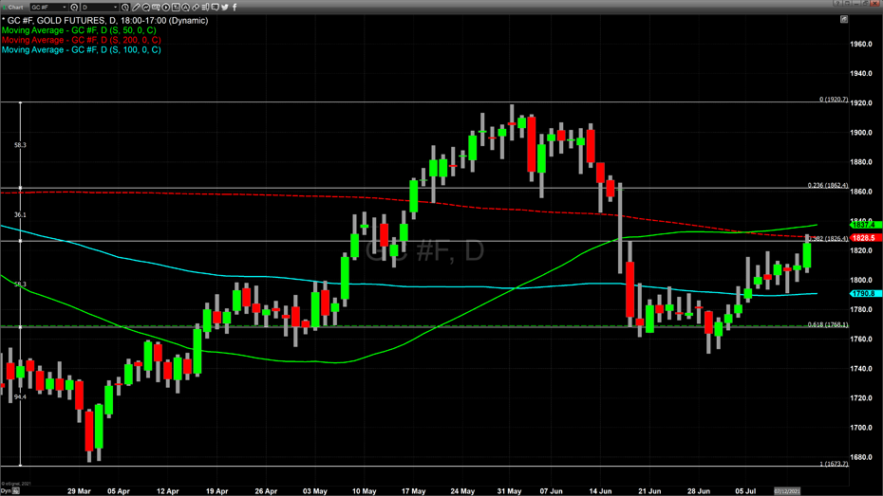Click the Chart window menu label
This screenshot has width=883, height=496.
[x=15, y=7]
